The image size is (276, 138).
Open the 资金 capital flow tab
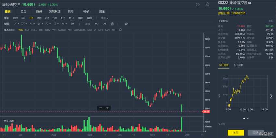(x=102, y=12)
